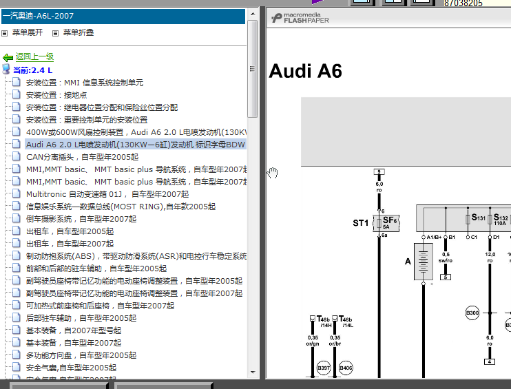The width and height of the screenshot is (511, 389).
Task: Open 后部驻车辅助，自车型年2005起
Action: pos(81,318)
